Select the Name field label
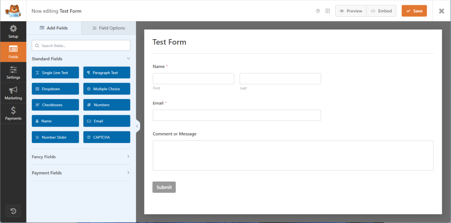Viewport: 451px width, 223px height. pos(159,66)
